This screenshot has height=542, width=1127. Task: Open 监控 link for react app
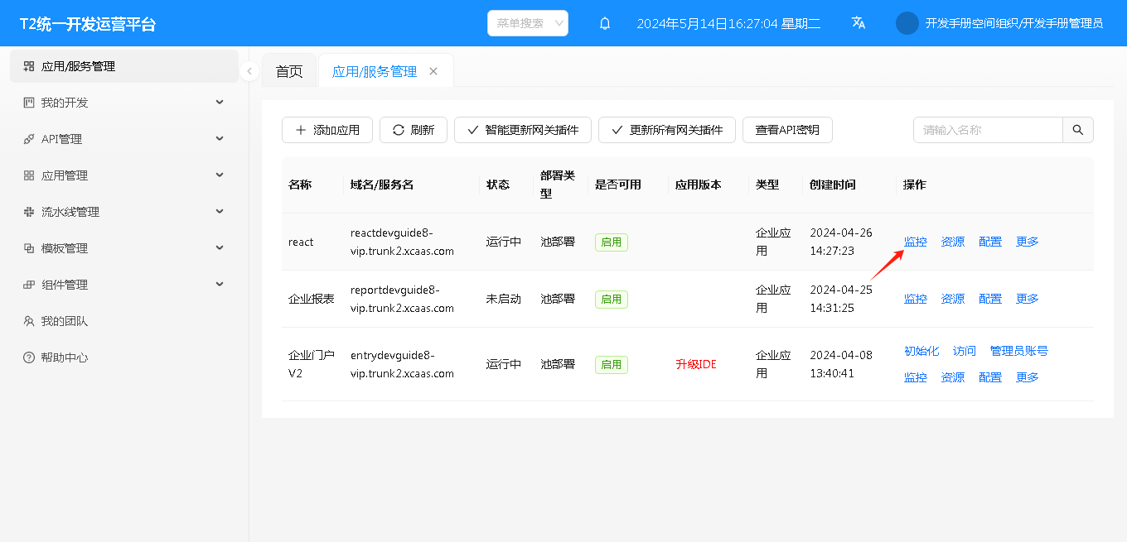pos(916,242)
